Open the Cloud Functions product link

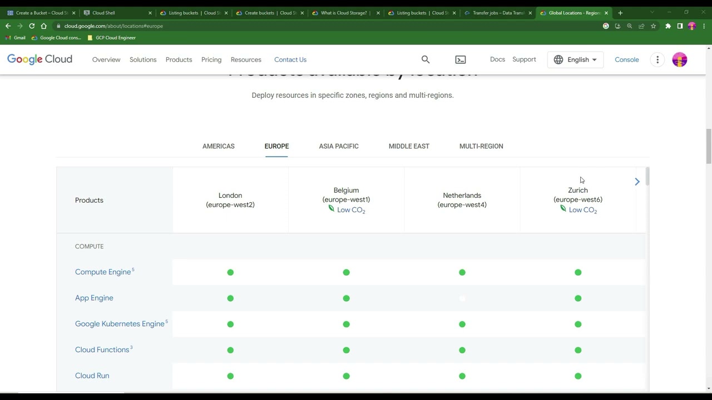coord(102,350)
